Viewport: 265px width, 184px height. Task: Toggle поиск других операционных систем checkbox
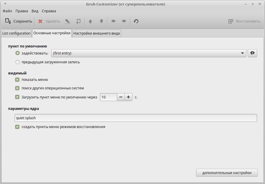pyautogui.click(x=17, y=88)
